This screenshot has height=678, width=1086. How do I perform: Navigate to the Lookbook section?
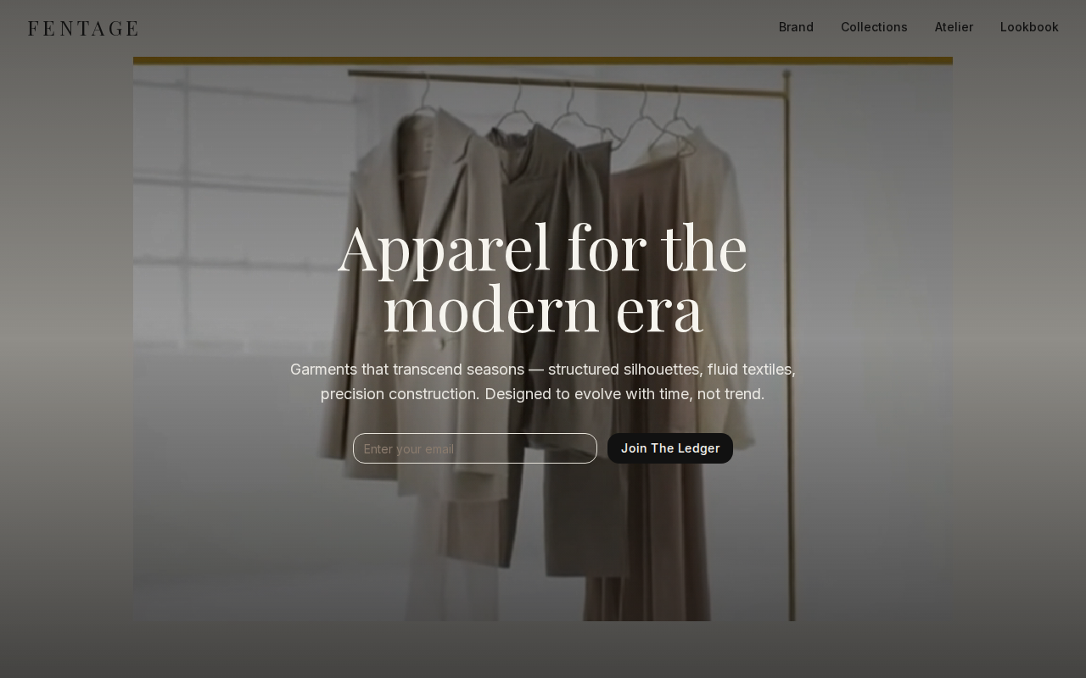click(1029, 27)
